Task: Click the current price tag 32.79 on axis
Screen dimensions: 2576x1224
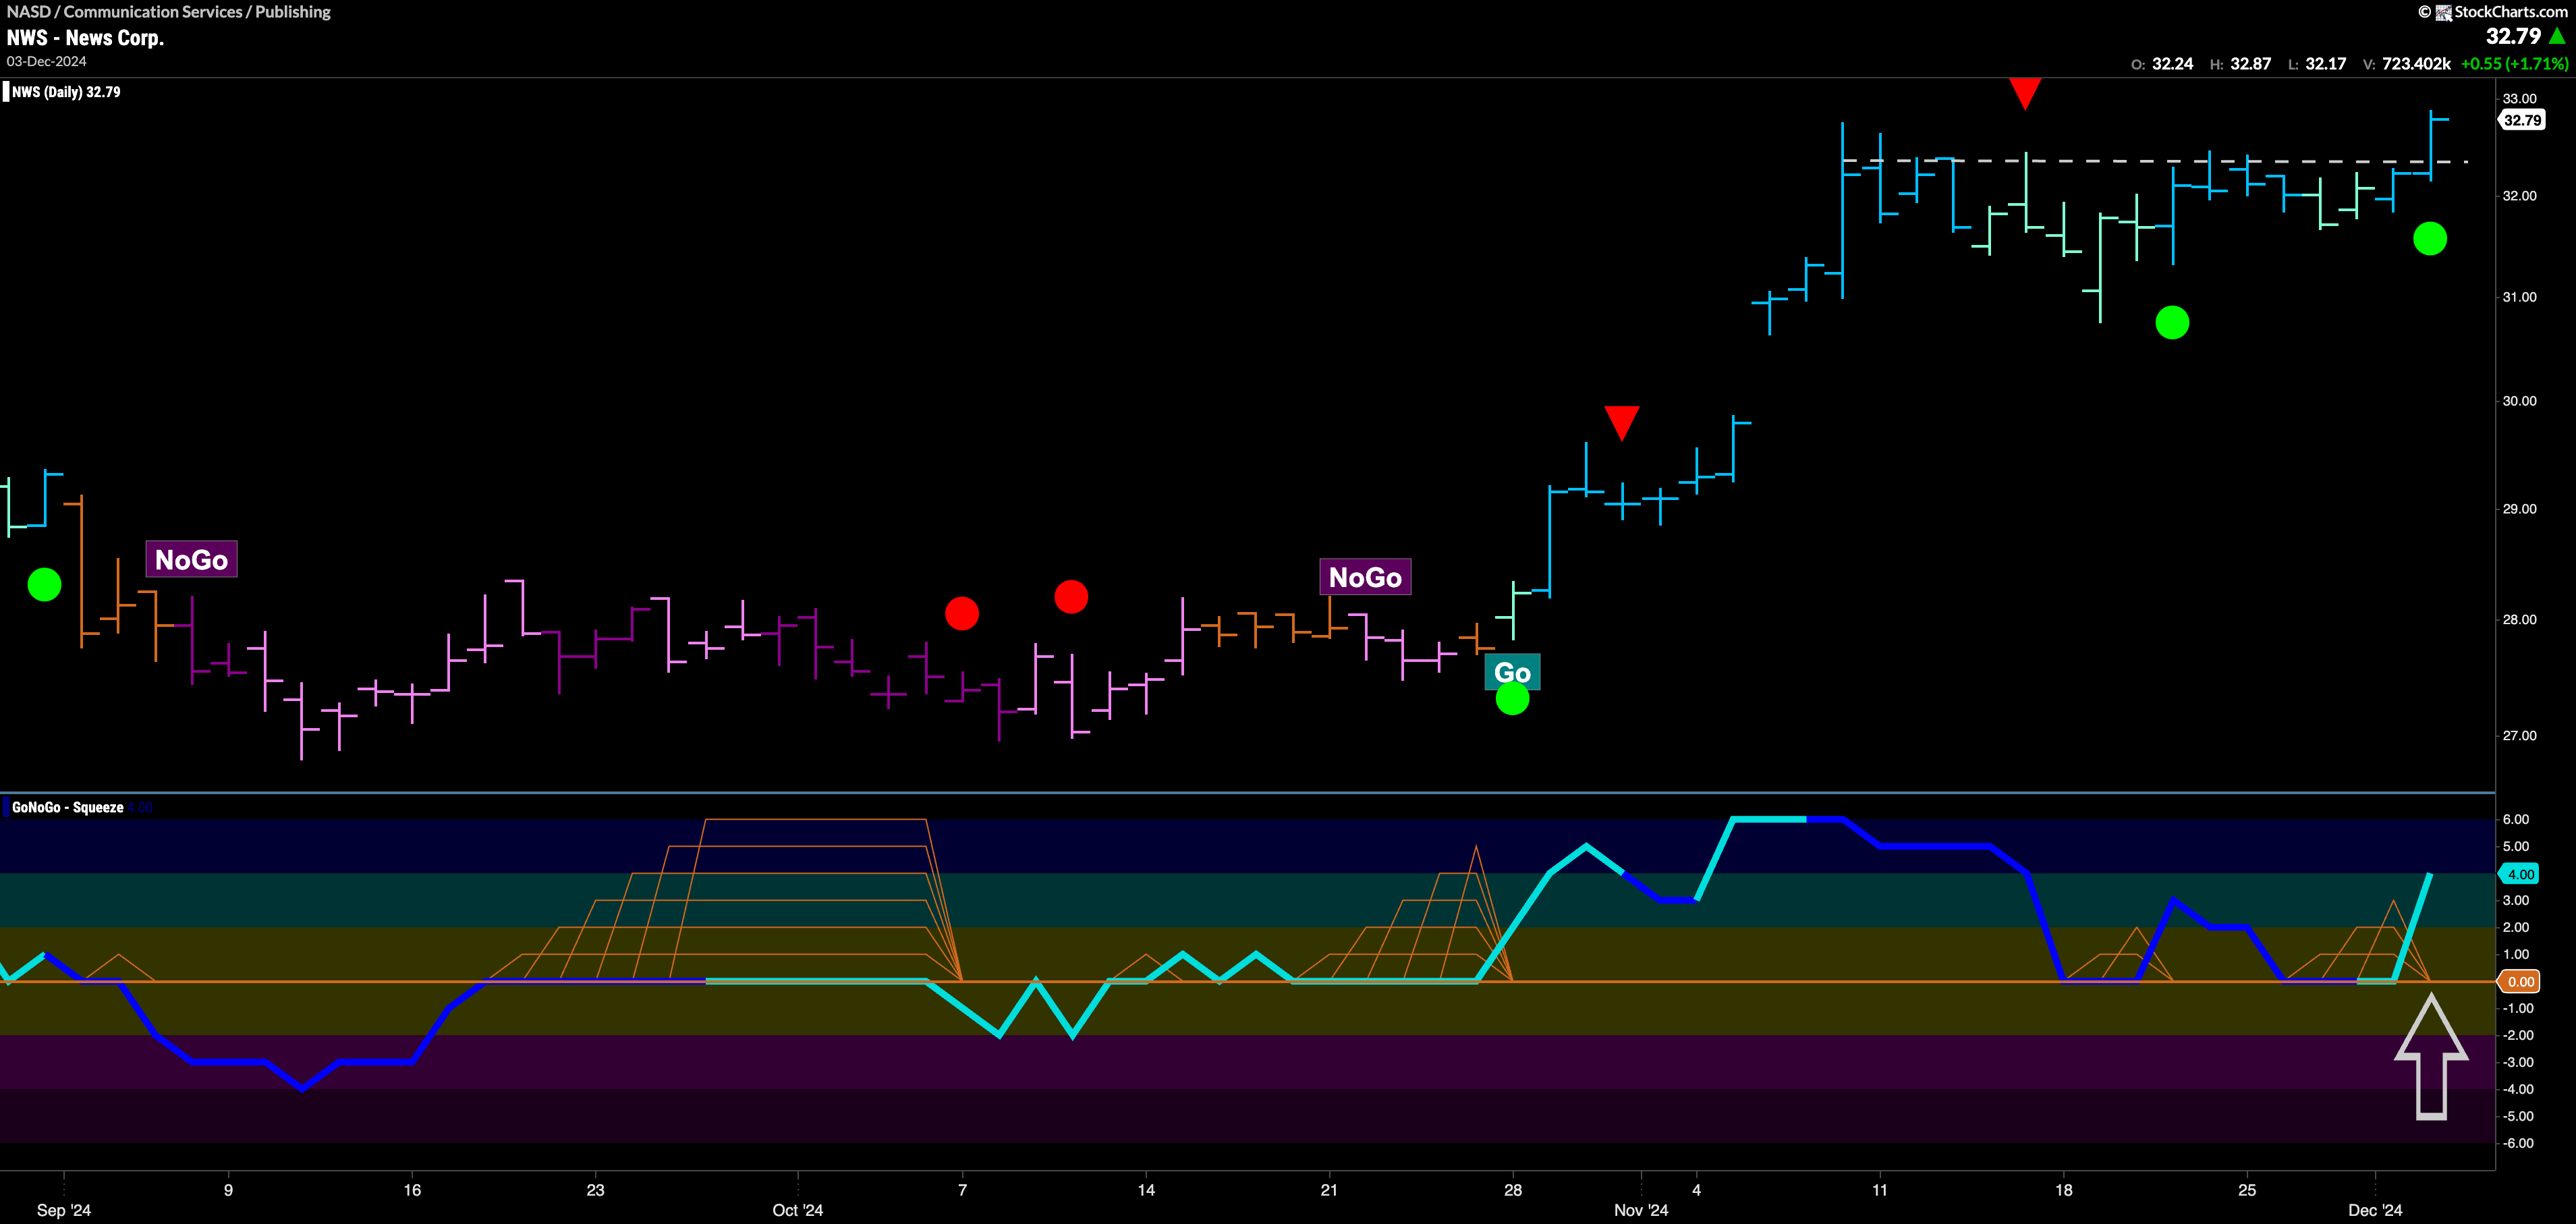Action: 2522,120
